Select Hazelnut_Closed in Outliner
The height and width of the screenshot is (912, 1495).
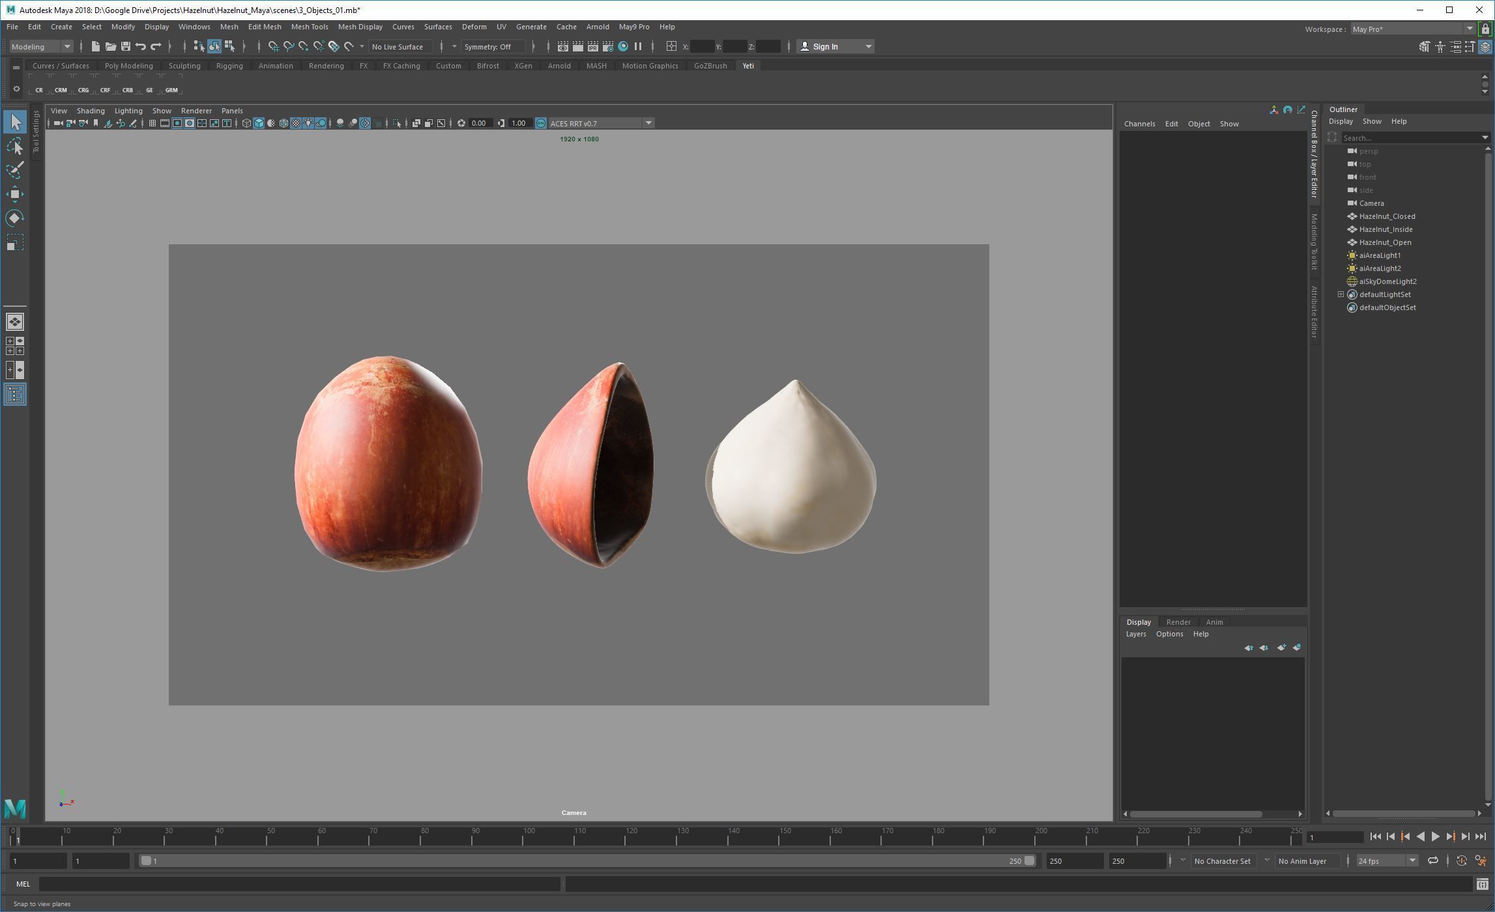coord(1387,216)
